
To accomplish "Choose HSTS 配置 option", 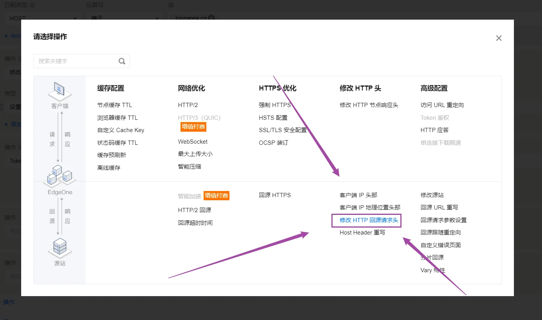I will [273, 118].
